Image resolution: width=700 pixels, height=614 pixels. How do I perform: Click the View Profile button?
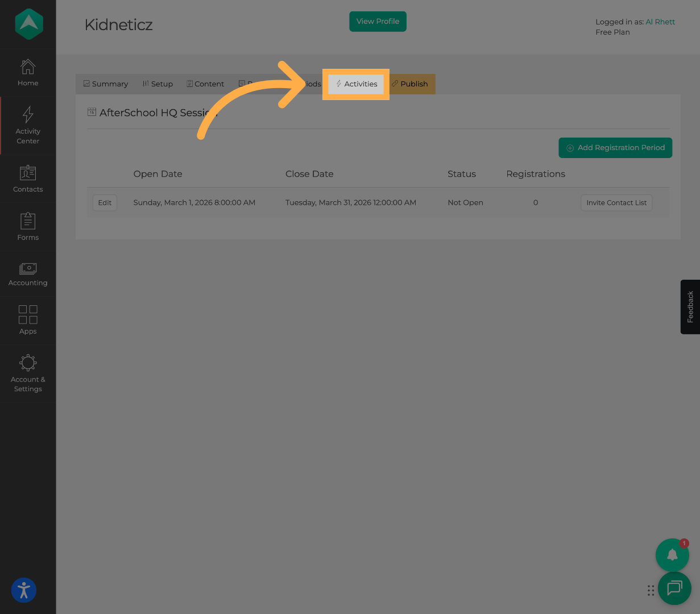[378, 21]
